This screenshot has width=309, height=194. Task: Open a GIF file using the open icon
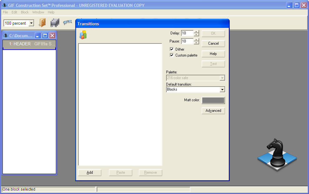tap(42, 22)
